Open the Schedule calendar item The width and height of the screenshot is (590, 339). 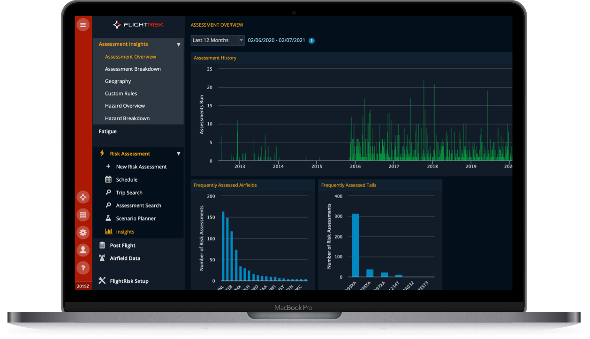coord(126,180)
